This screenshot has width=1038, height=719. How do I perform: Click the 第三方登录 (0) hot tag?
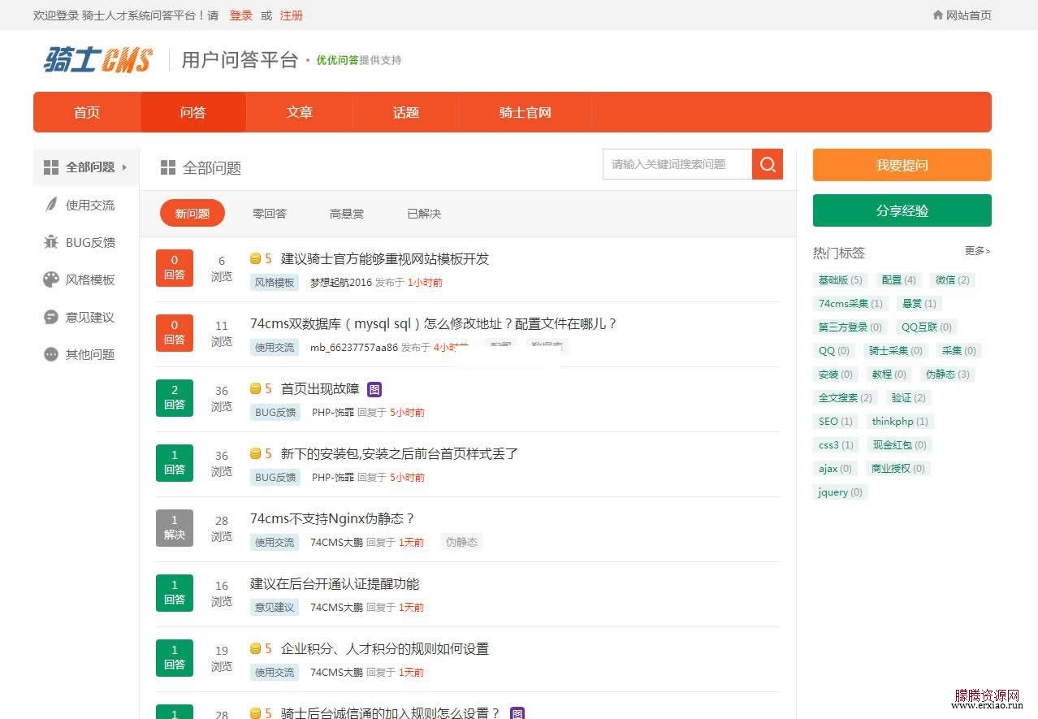[850, 327]
